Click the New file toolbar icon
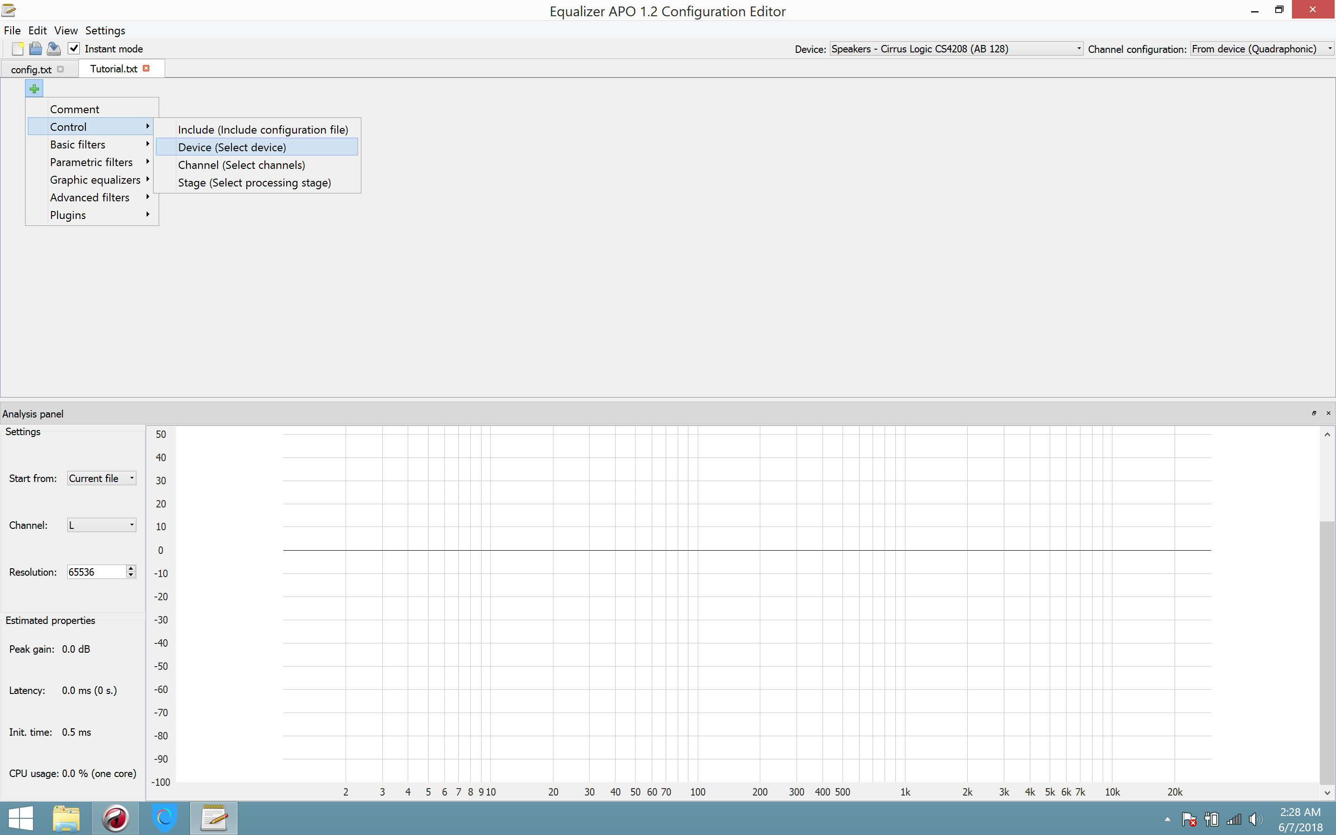Viewport: 1336px width, 835px height. (18, 49)
